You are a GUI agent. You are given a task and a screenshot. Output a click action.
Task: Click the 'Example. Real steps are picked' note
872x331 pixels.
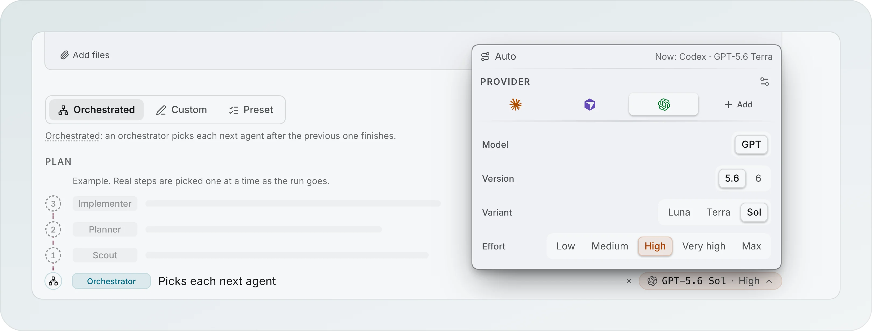pos(201,181)
